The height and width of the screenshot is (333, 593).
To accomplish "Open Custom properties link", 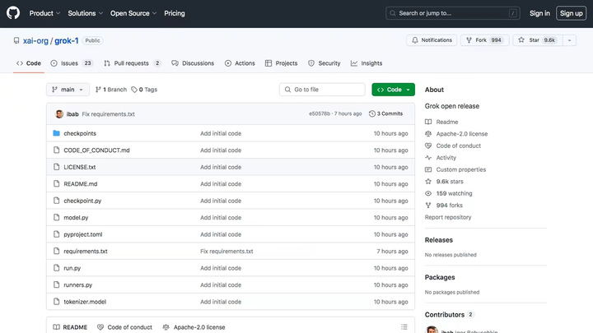I will point(455,169).
